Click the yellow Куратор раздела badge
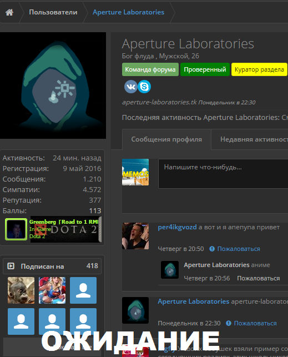Screen dimensions: 288x357 click(x=259, y=69)
